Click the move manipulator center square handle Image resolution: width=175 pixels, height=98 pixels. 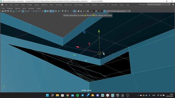click(x=100, y=53)
